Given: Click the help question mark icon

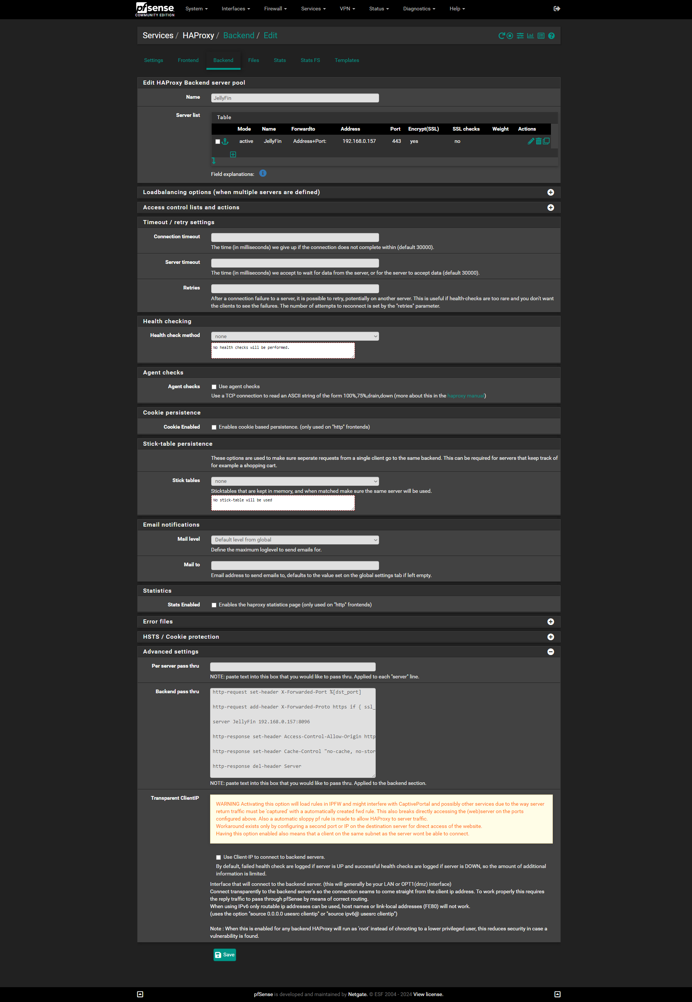Looking at the screenshot, I should pos(551,36).
